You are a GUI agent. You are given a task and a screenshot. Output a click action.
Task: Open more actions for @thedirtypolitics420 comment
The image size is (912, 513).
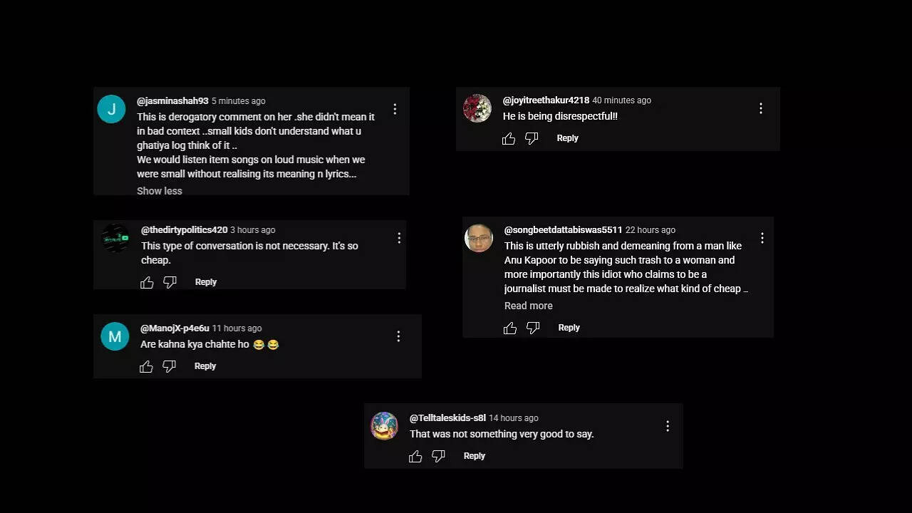(399, 238)
